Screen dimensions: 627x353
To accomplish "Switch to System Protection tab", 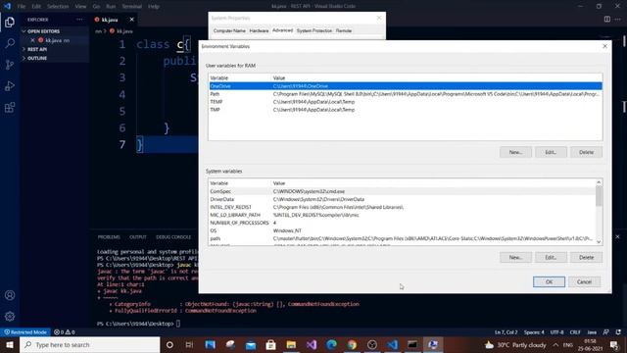I will 313,30.
